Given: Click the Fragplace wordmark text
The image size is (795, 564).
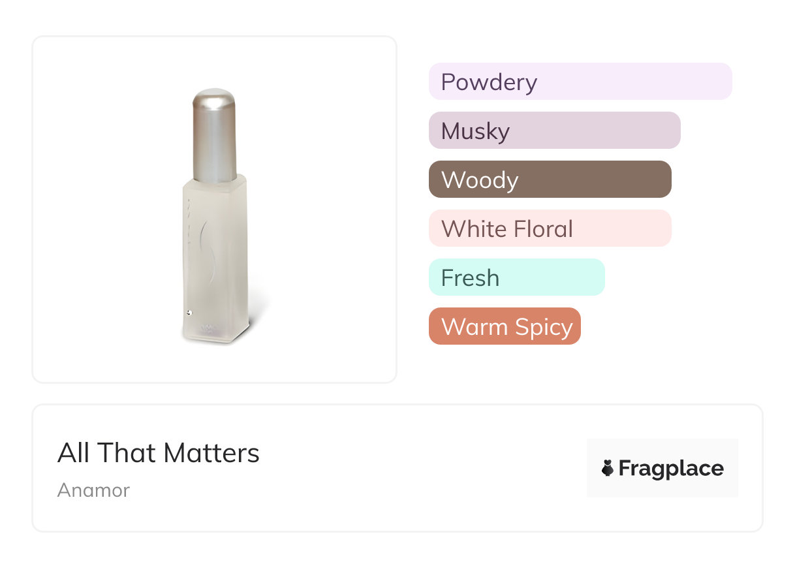Looking at the screenshot, I should (x=671, y=469).
